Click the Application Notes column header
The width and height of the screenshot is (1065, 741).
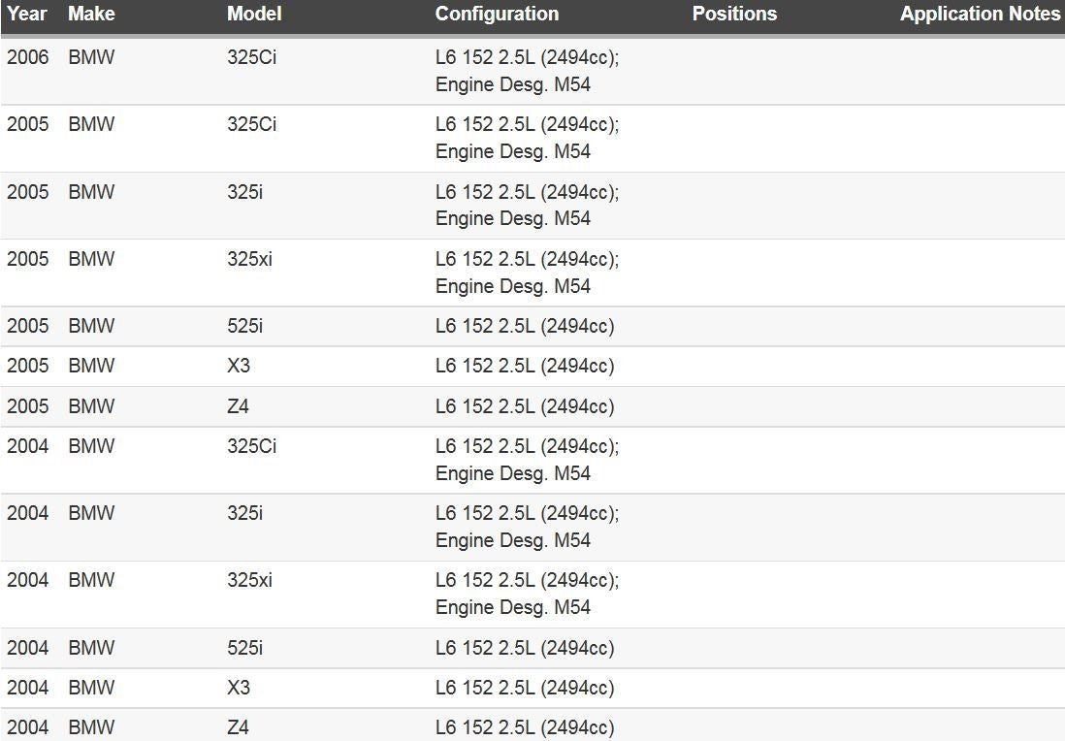click(x=980, y=14)
